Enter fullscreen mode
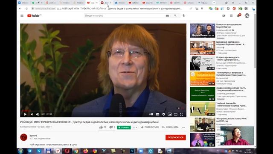273x154 pixels. (182, 114)
